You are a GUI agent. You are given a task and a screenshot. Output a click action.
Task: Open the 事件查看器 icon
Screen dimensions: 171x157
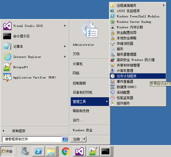click(113, 81)
